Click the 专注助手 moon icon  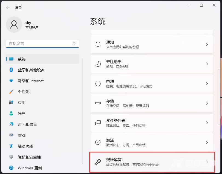click(x=99, y=64)
